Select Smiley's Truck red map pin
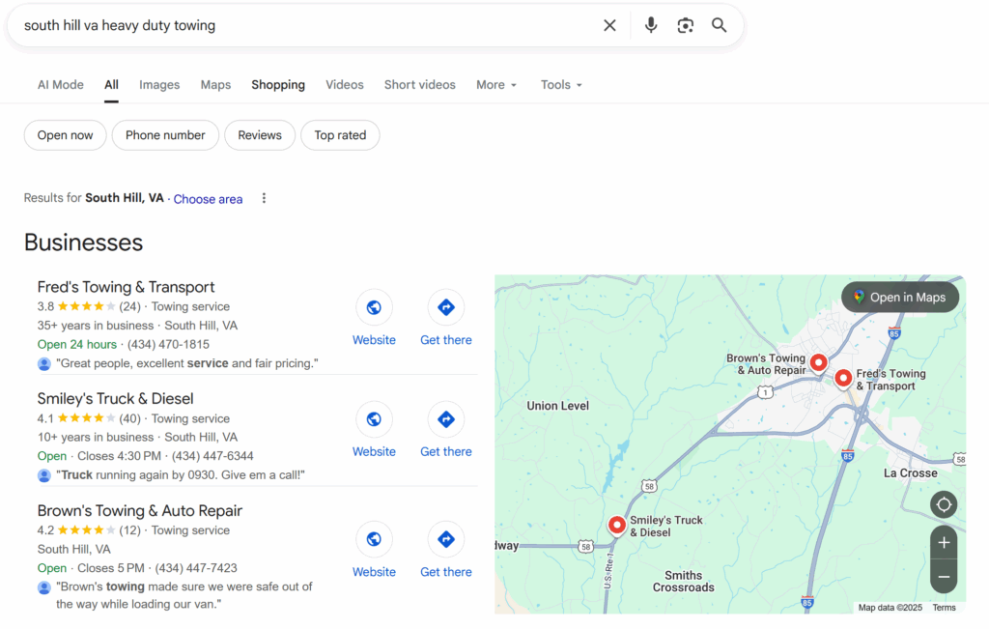 (x=617, y=525)
